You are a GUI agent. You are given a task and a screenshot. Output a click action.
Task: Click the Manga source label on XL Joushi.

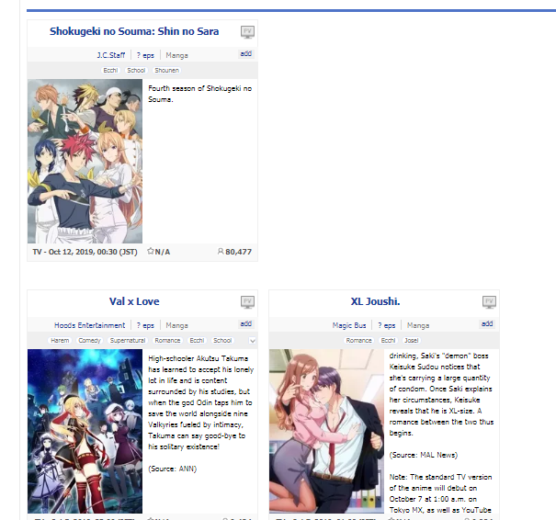pyautogui.click(x=418, y=325)
